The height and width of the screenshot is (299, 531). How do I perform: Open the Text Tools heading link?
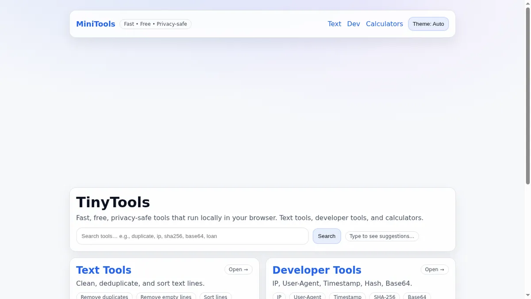[x=104, y=270]
